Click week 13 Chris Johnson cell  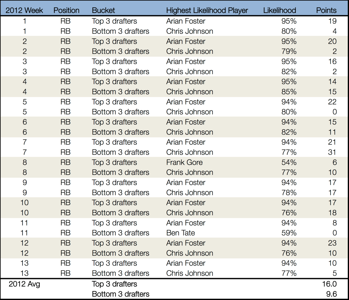189,273
